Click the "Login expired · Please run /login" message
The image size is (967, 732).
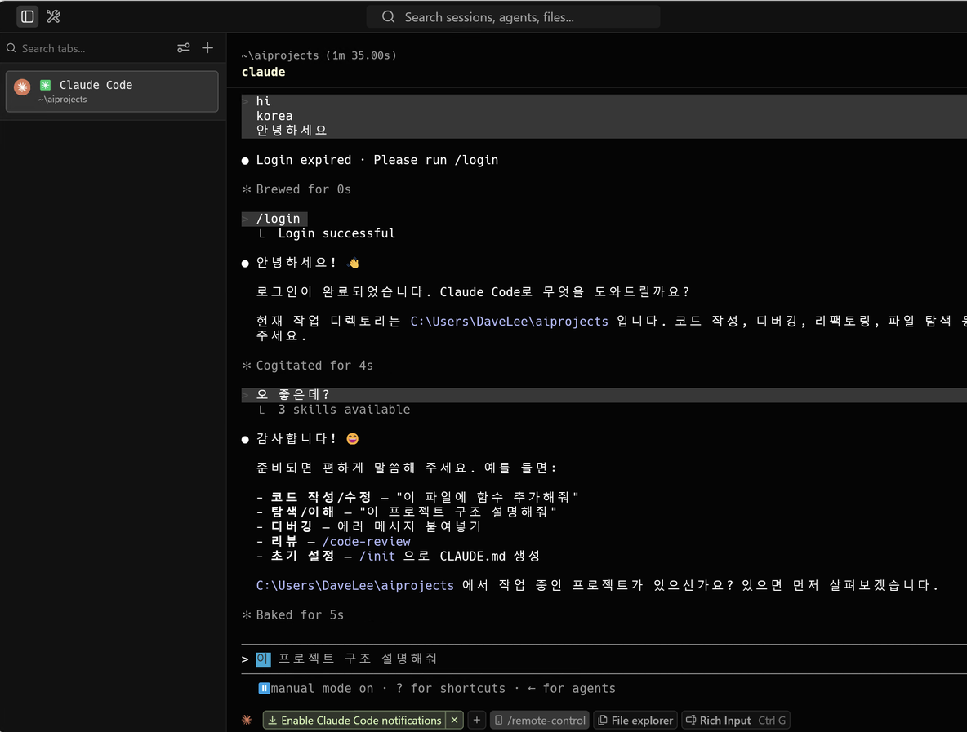[x=377, y=160]
